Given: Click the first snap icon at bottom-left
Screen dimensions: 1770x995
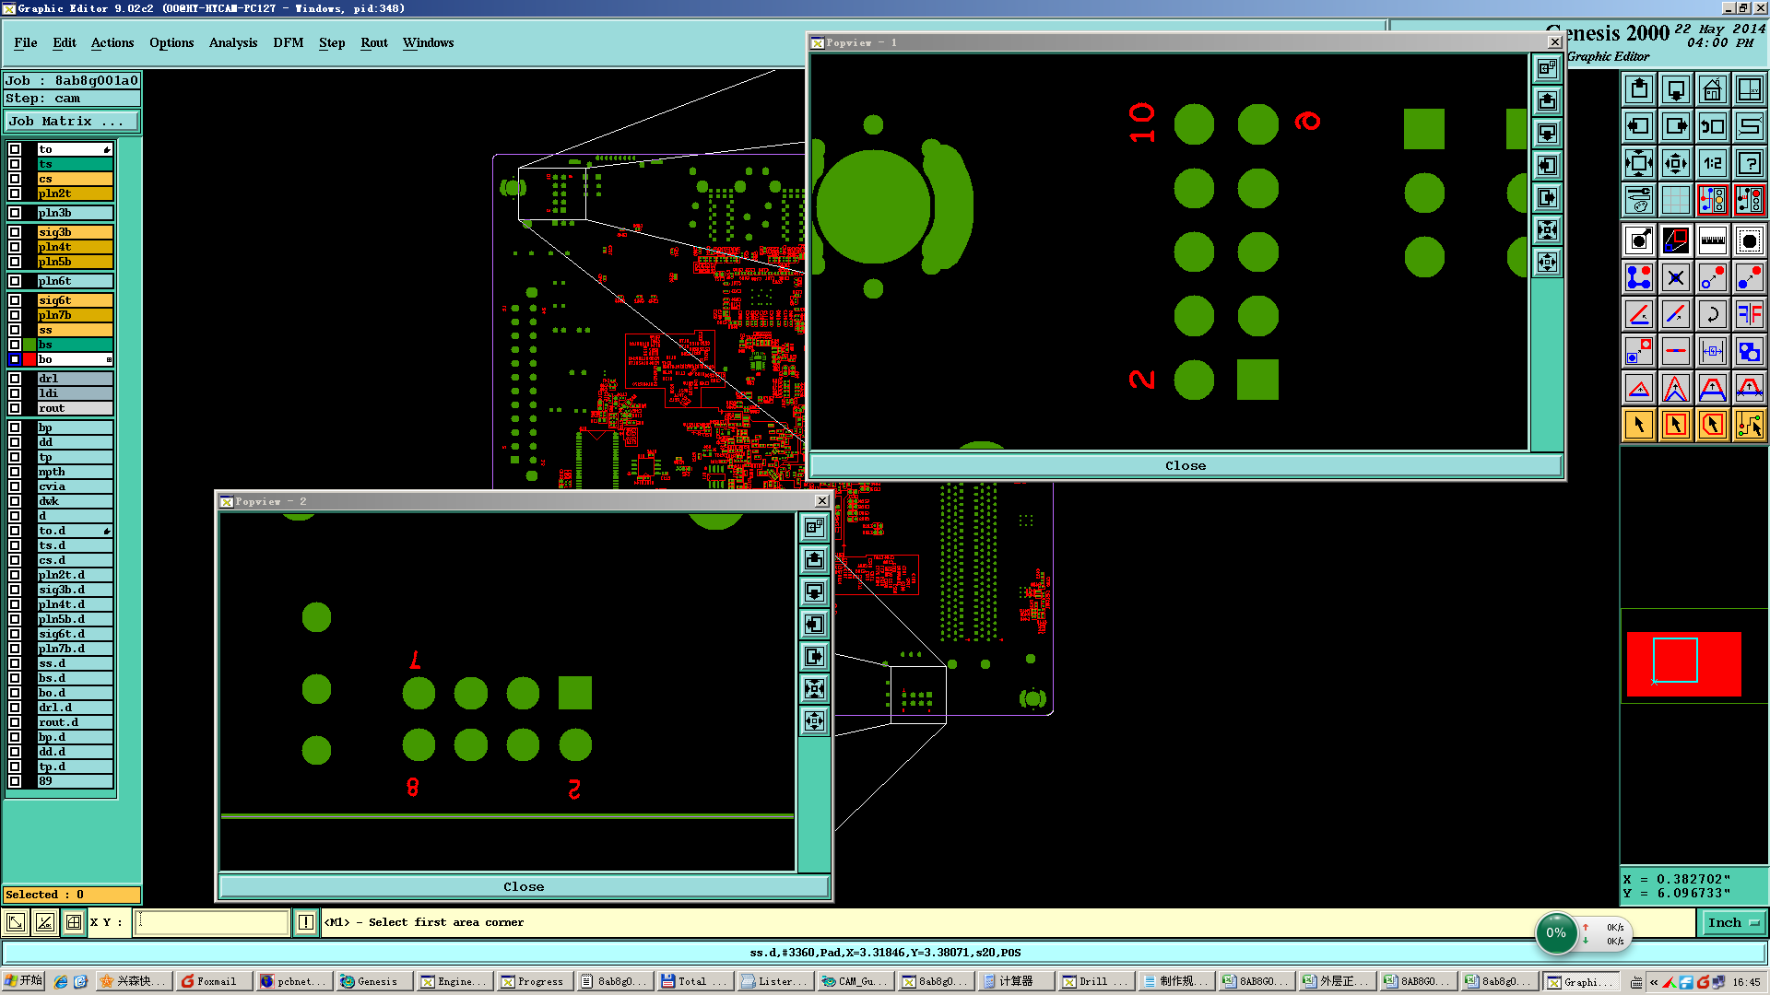Looking at the screenshot, I should tap(16, 922).
